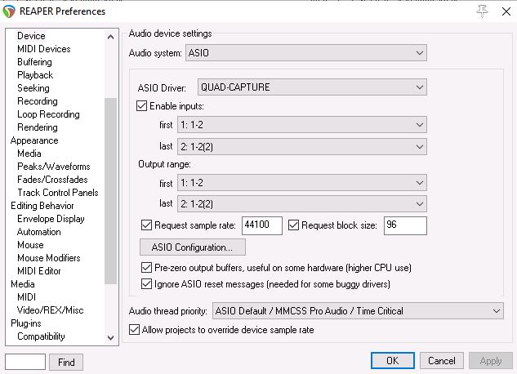Click the REAPER logo in the title bar

point(9,11)
